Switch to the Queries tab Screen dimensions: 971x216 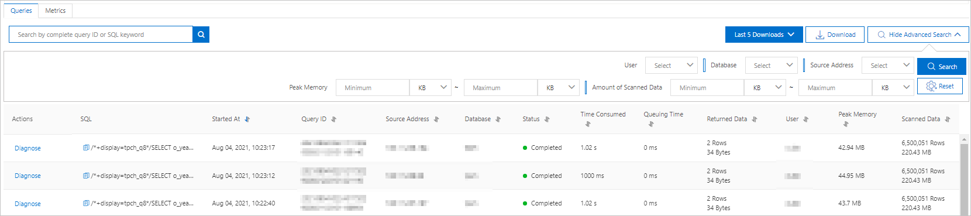click(22, 11)
